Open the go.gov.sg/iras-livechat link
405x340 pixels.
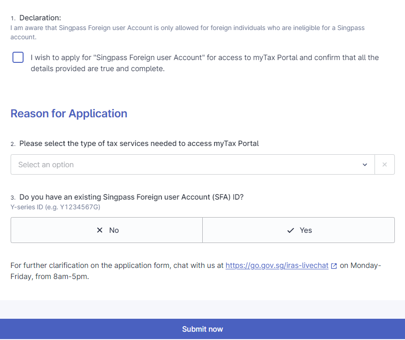click(277, 266)
